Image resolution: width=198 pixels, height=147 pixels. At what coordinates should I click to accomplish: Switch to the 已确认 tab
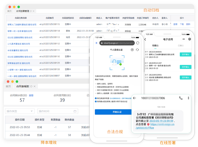click(x=180, y=46)
